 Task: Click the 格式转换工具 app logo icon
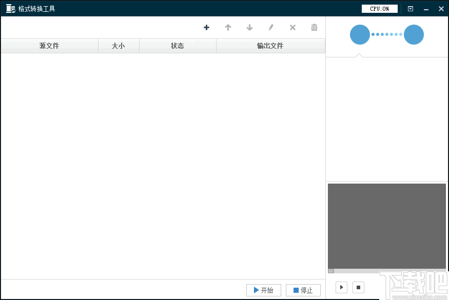[11, 9]
